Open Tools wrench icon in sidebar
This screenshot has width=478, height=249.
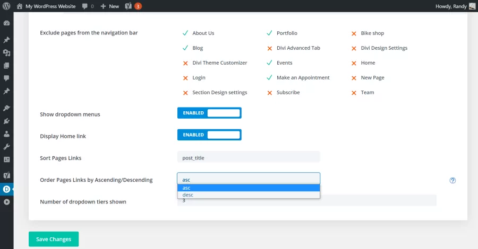click(6, 147)
